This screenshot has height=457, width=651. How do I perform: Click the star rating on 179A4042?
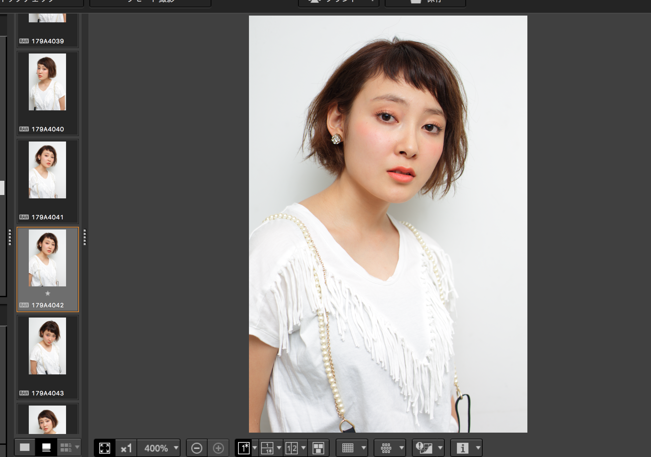click(48, 293)
